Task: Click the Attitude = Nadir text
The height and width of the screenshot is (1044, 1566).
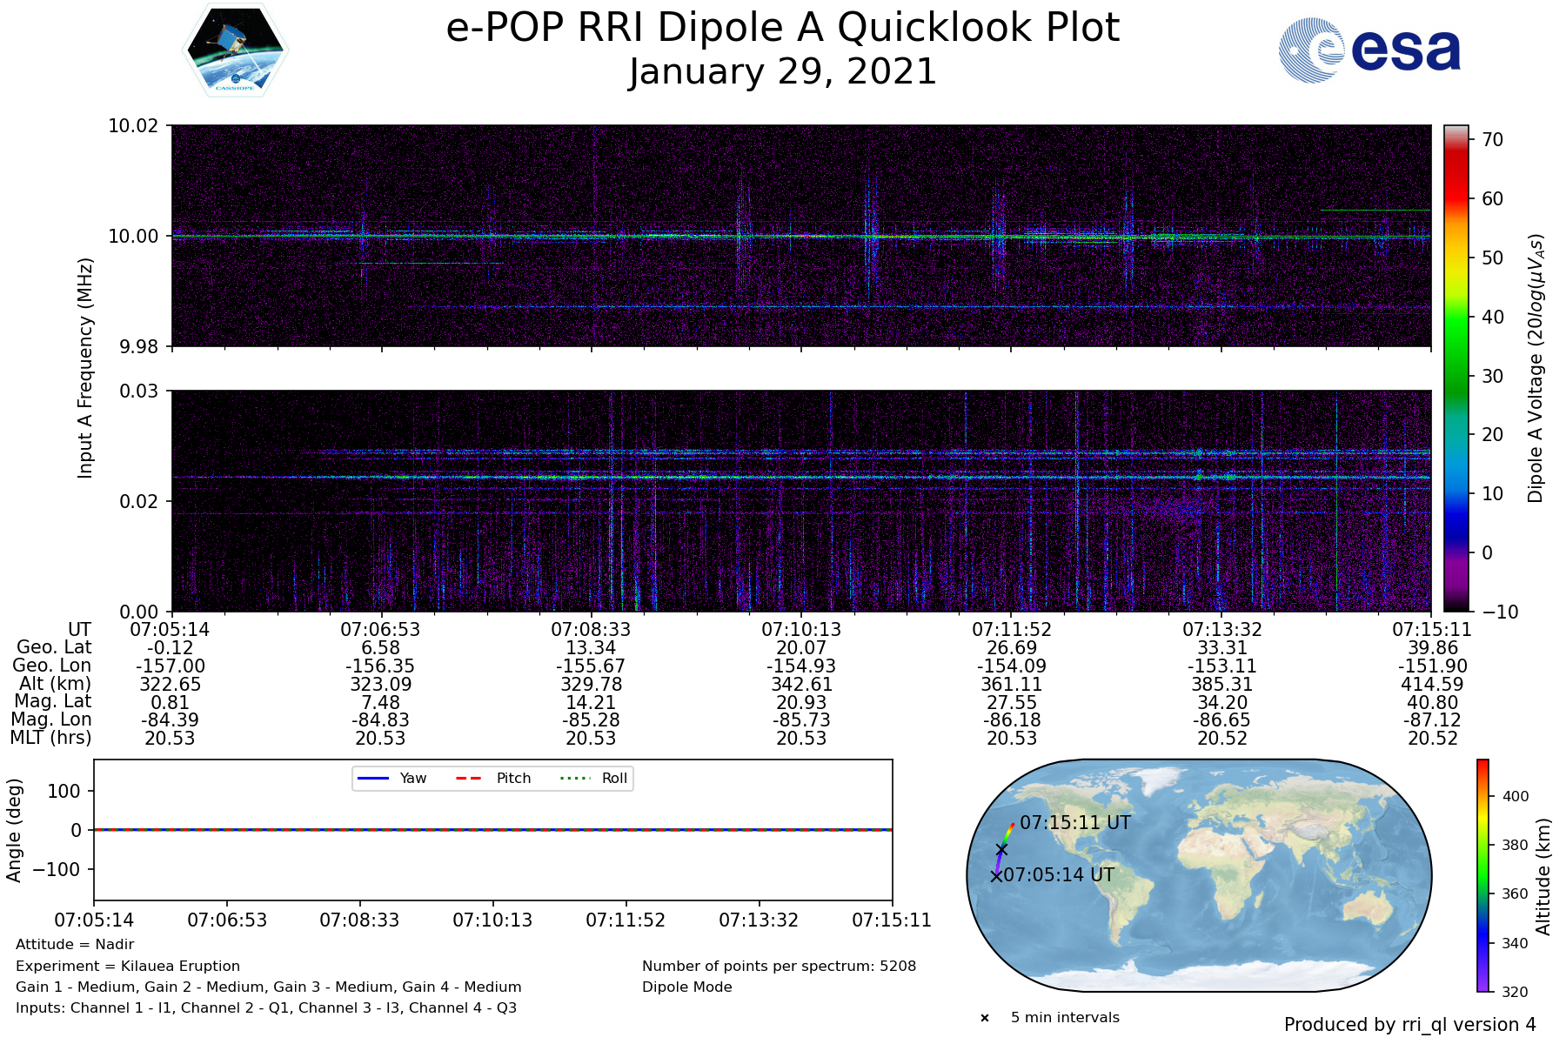Action: [x=75, y=945]
